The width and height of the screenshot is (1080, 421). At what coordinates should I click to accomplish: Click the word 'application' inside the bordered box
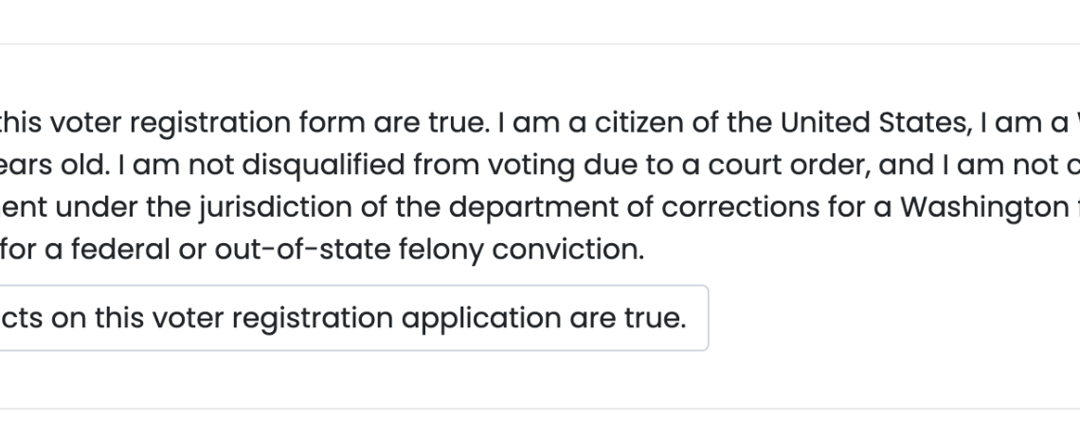[480, 319]
